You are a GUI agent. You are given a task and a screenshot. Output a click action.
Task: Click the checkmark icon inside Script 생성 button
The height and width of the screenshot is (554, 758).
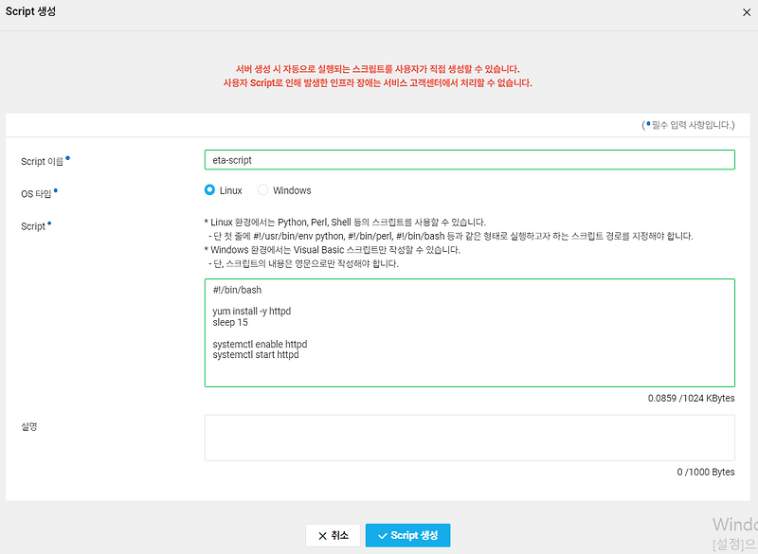point(381,534)
